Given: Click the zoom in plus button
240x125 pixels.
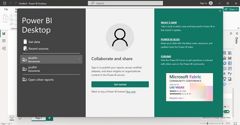Looking at the screenshot, I should tap(223, 123).
